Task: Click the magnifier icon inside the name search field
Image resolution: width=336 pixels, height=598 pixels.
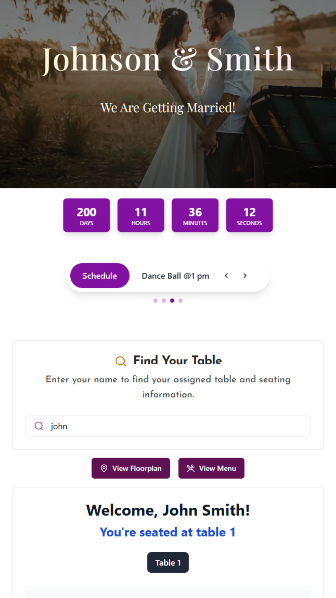Action: (x=39, y=426)
